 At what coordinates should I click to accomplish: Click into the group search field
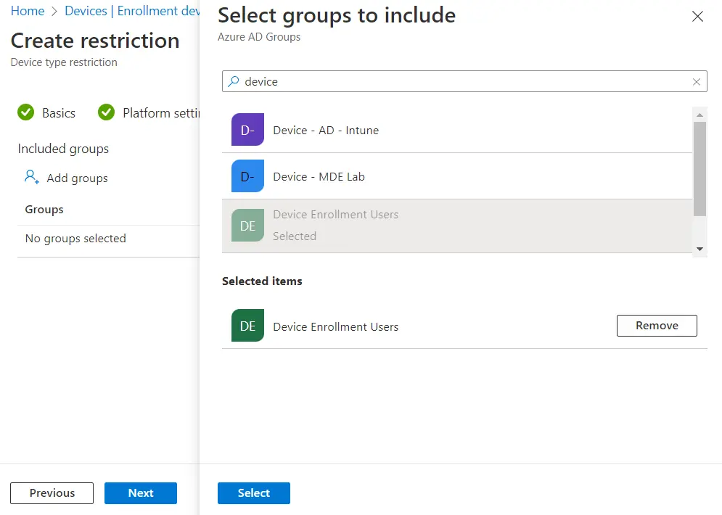tap(464, 82)
